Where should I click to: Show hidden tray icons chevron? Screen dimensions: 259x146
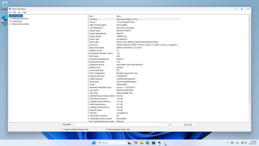pos(228,143)
